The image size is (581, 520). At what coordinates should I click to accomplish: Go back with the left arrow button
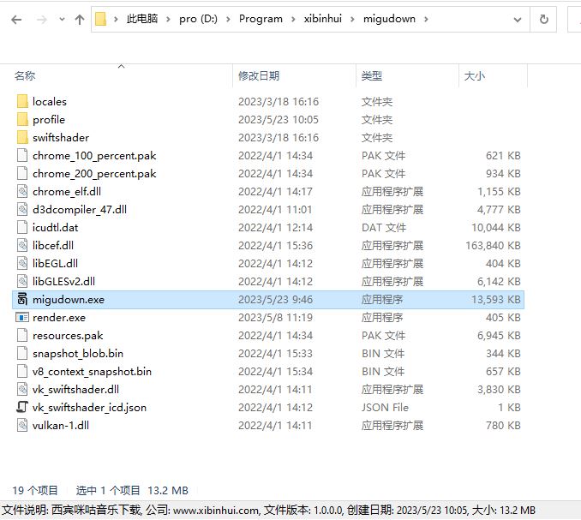tap(16, 19)
